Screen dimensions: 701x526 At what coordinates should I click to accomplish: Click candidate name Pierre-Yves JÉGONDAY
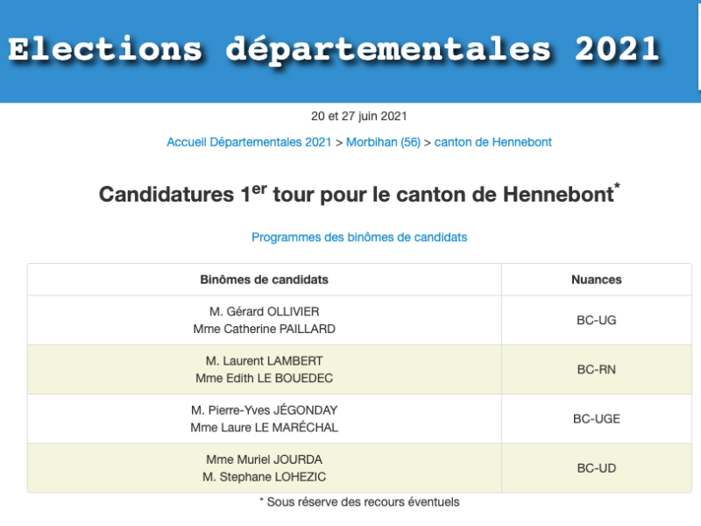(x=264, y=409)
